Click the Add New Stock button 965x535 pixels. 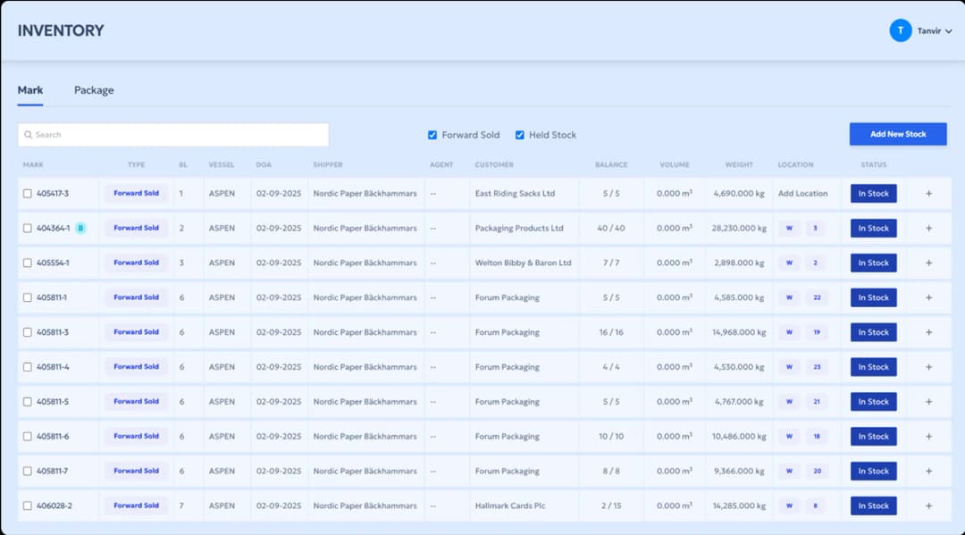(x=897, y=134)
